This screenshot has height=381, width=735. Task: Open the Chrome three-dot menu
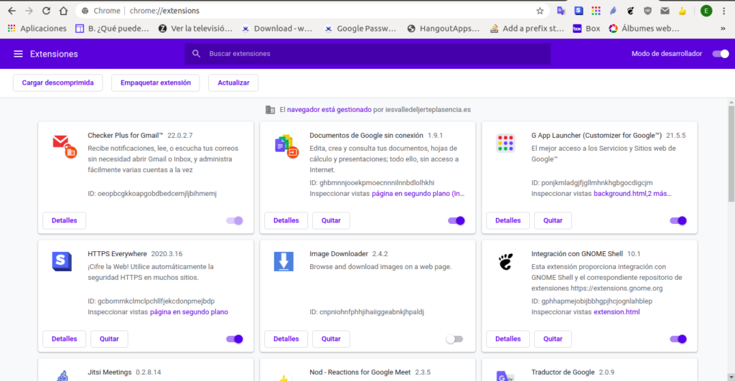[724, 10]
